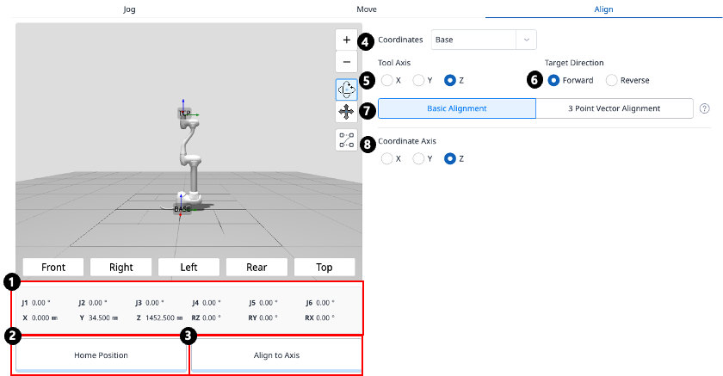Switch to the Move tab
The width and height of the screenshot is (723, 376).
point(366,9)
